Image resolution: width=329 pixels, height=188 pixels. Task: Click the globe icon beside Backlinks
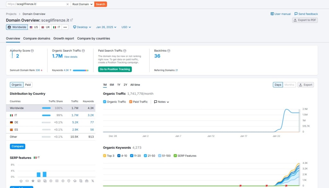(x=169, y=51)
